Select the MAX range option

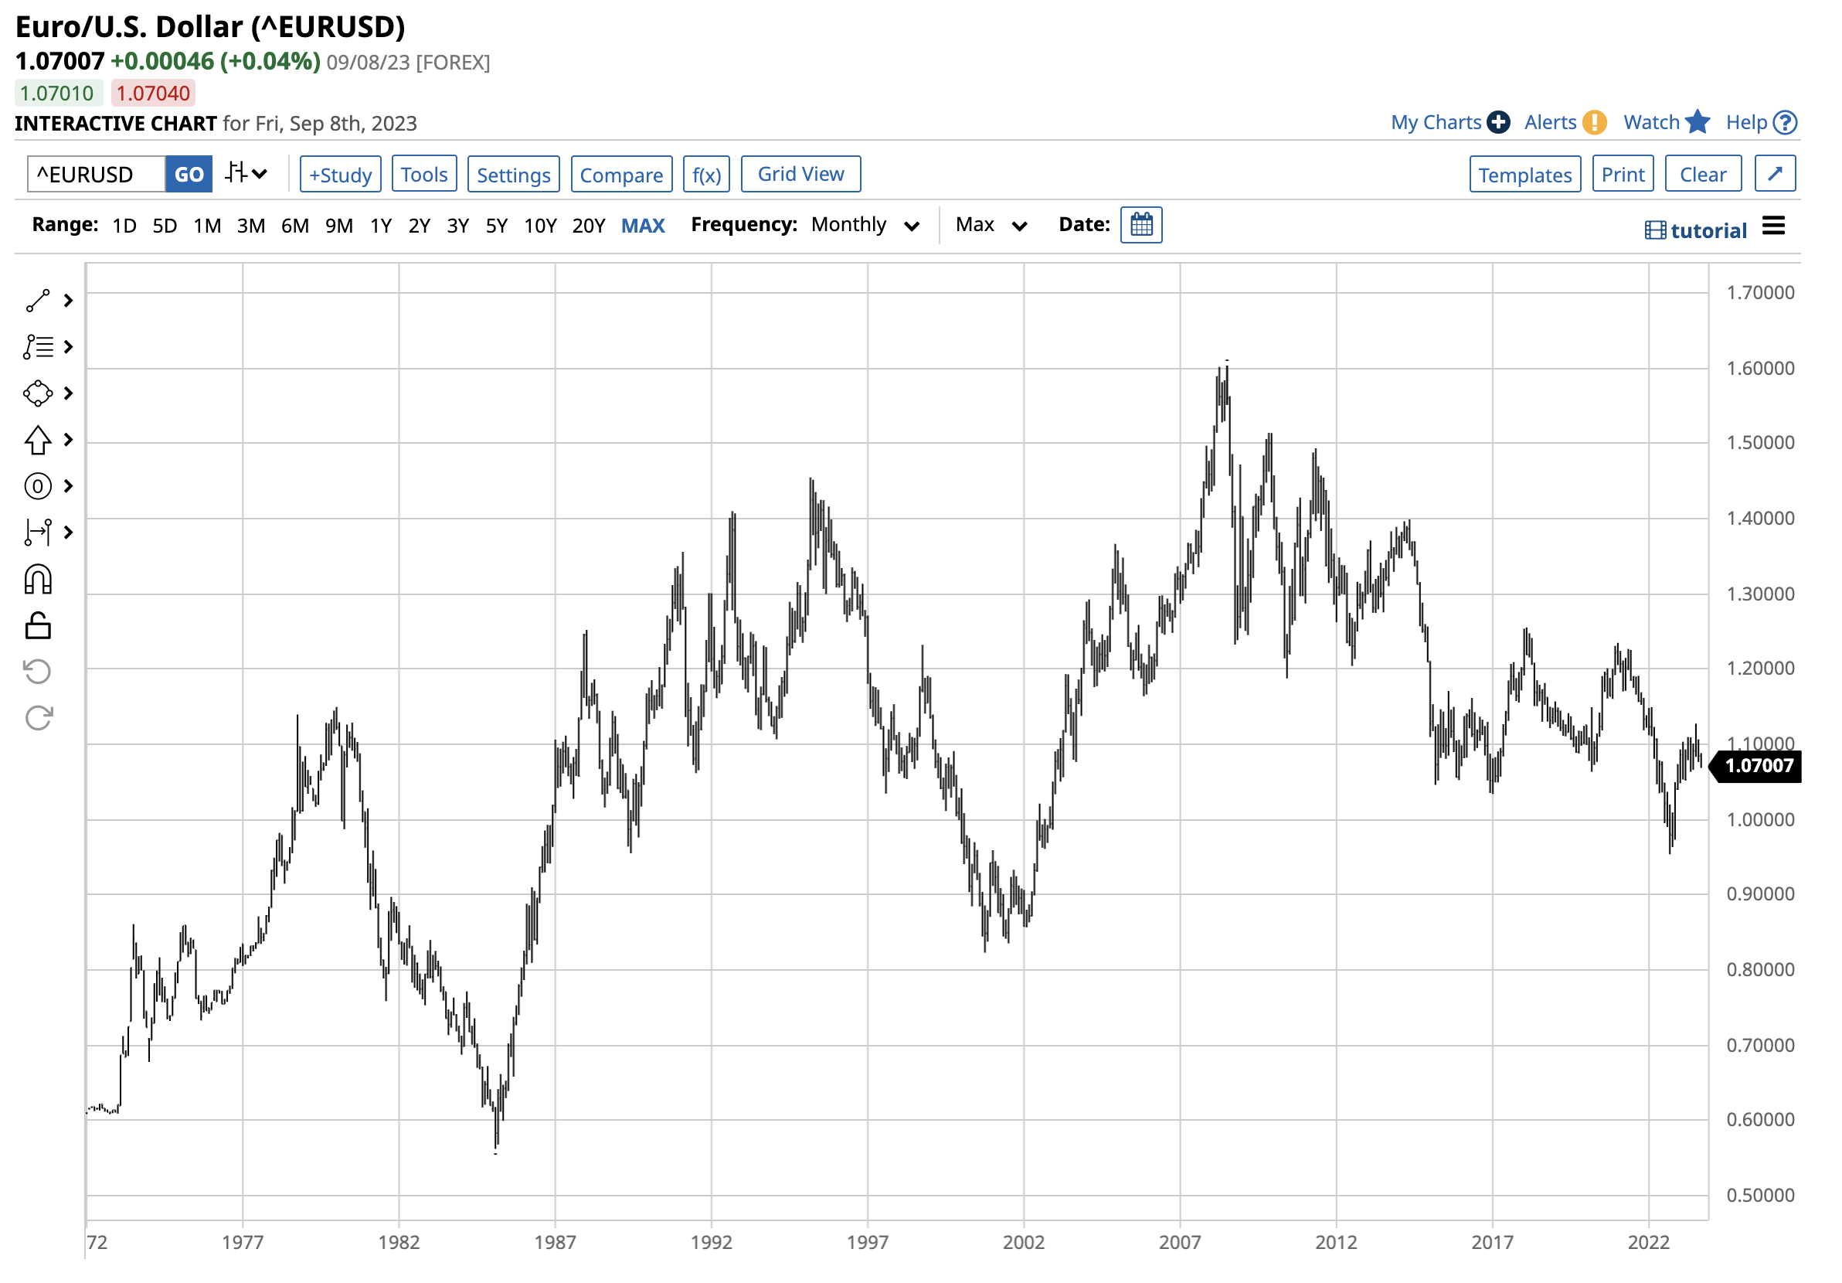click(643, 226)
